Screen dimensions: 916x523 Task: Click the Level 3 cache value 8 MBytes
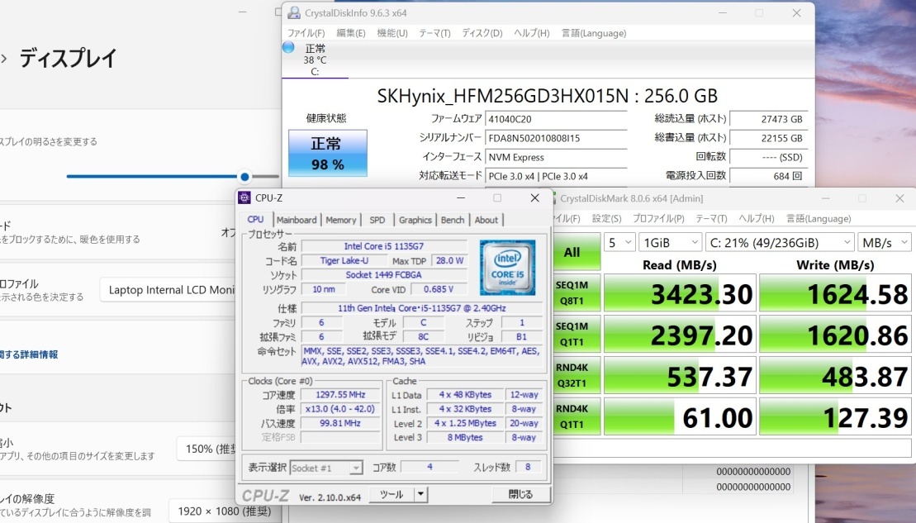[x=465, y=437]
